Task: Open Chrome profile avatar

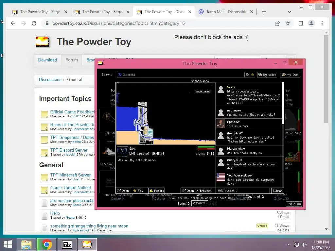Action: [x=311, y=23]
